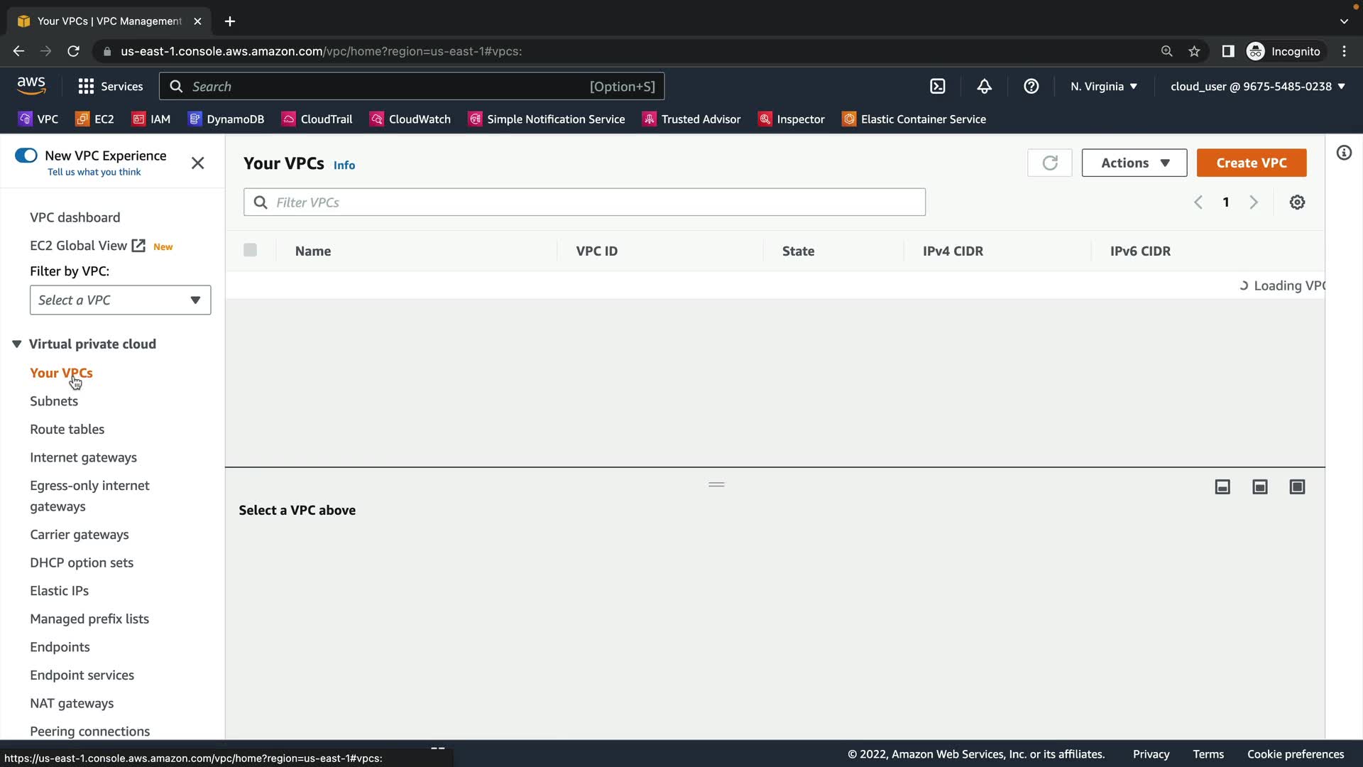Open the N. Virginia region selector
This screenshot has height=767, width=1363.
(1103, 87)
